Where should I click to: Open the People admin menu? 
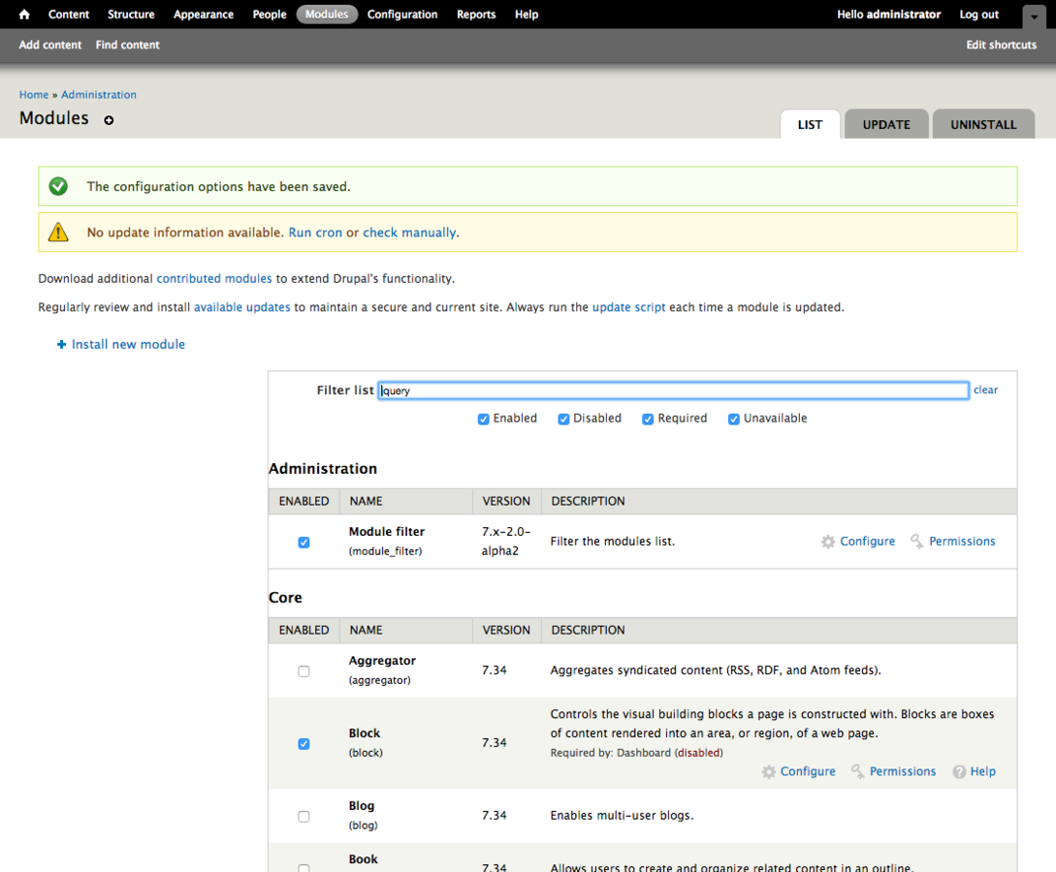coord(270,15)
